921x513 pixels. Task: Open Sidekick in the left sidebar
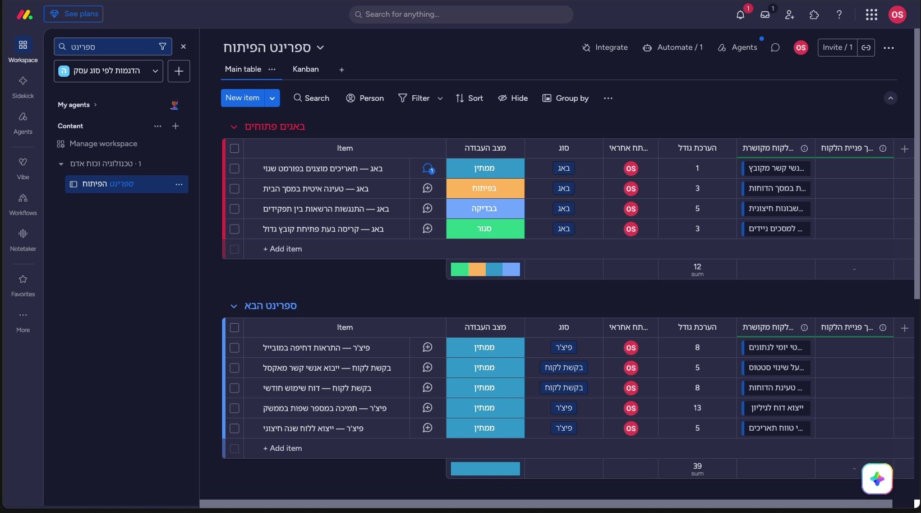pyautogui.click(x=23, y=87)
